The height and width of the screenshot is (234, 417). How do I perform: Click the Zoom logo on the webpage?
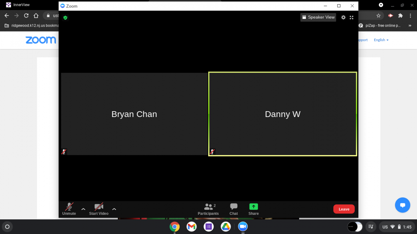(41, 40)
